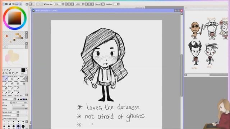Screen dimensions: 230x129
Task: Choose the AirBrush tool
Action: pyautogui.click(x=11, y=78)
